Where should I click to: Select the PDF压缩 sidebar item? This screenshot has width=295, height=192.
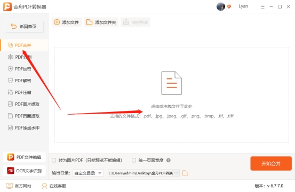(x=24, y=92)
